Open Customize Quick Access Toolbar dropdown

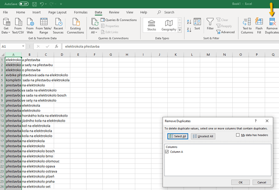pyautogui.click(x=61, y=4)
